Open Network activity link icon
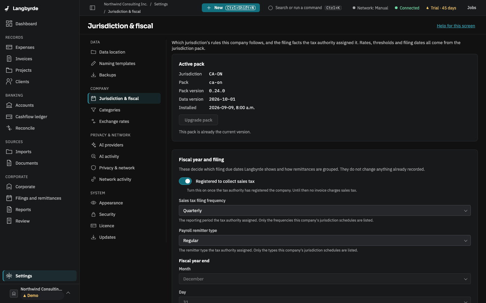Screen dimensions: 486x303 93,179
